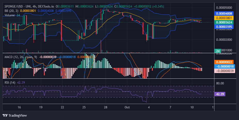Viewport: 239px width, 120px height.
Task: Click the orange 0.00000022 signal tag
Action: pyautogui.click(x=224, y=62)
